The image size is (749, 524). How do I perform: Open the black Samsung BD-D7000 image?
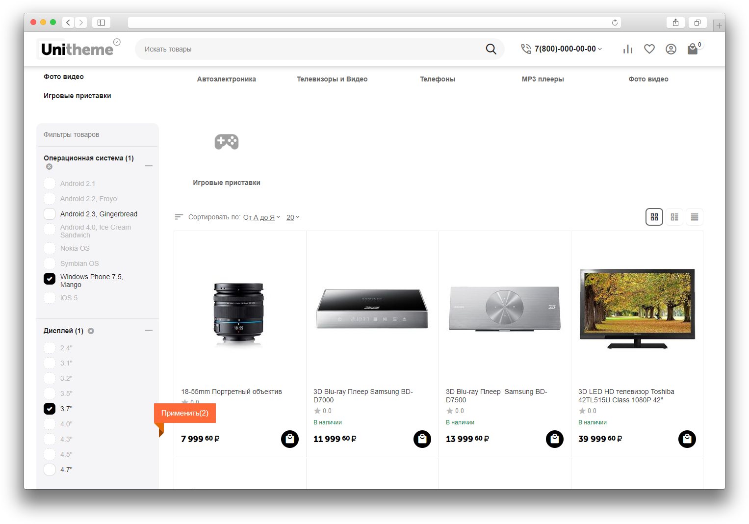372,309
